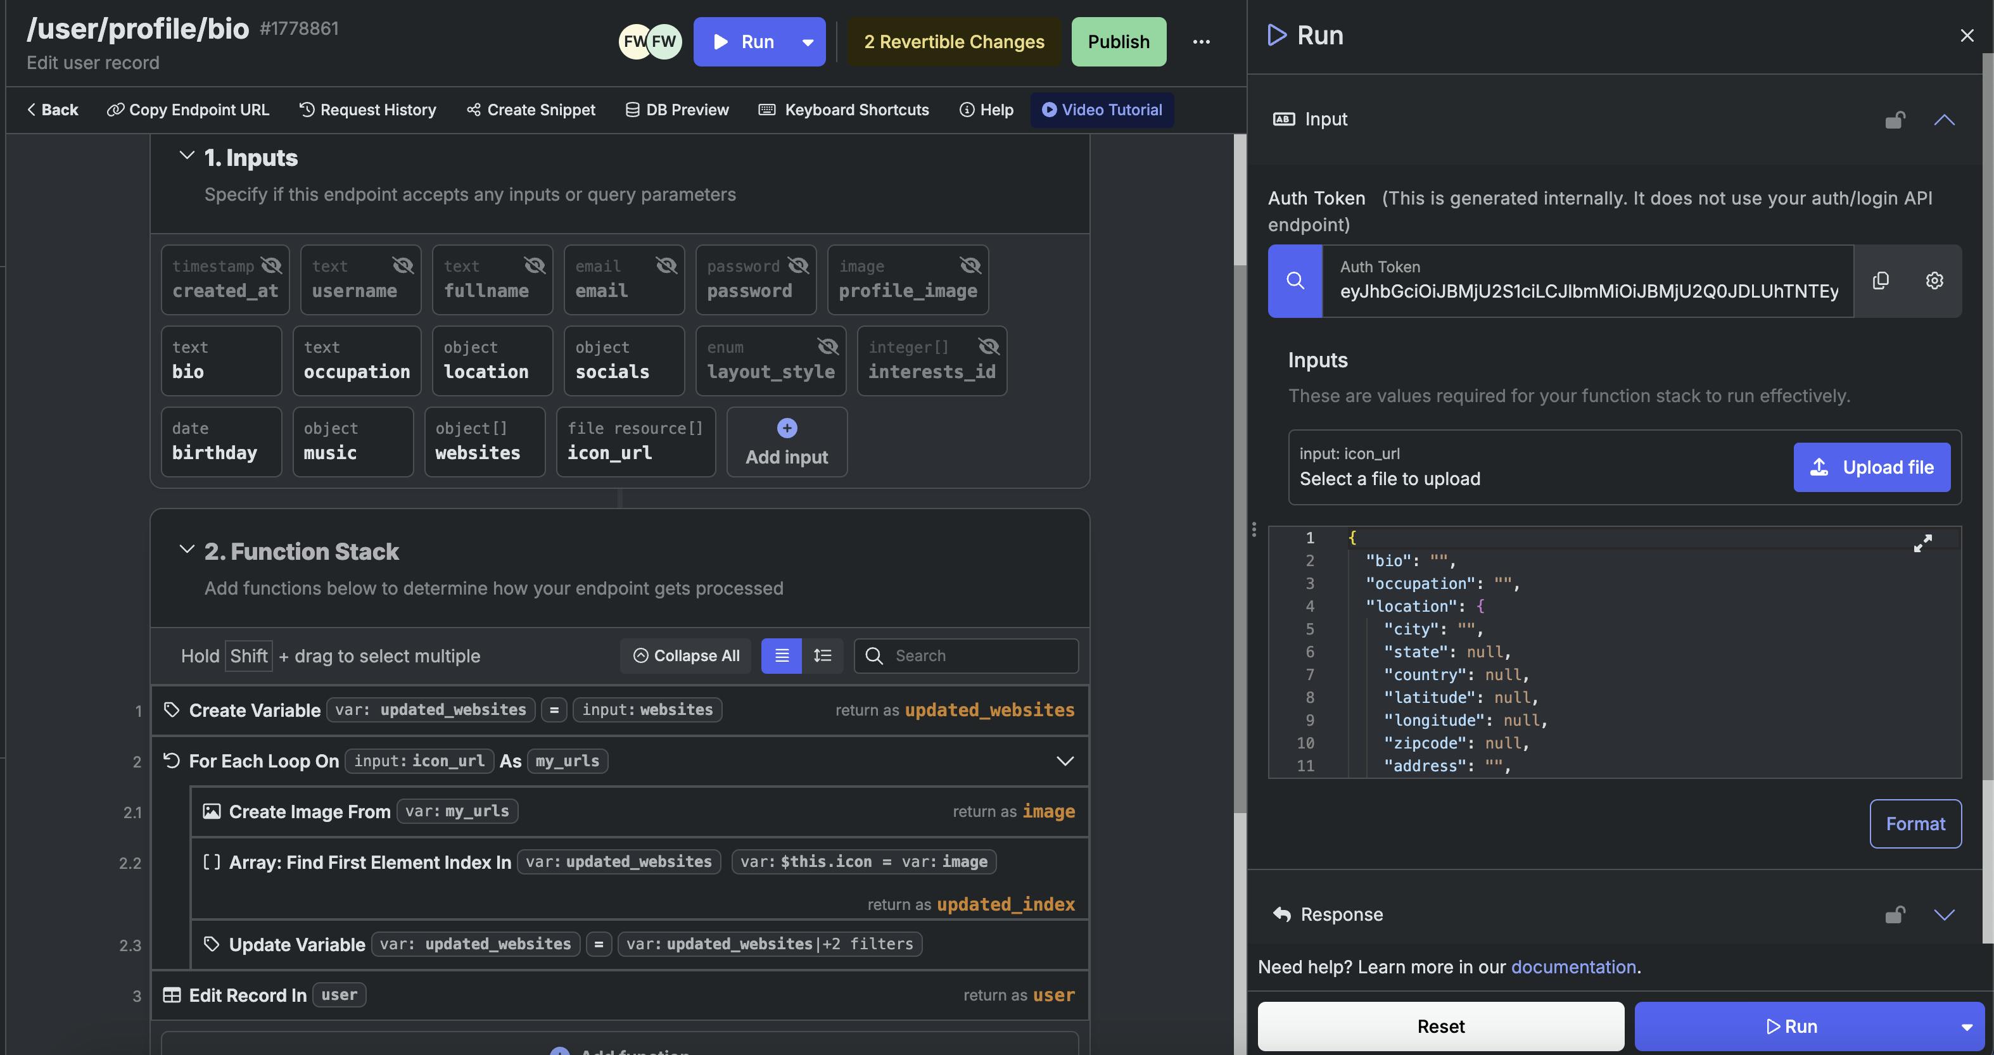
Task: Open the Run button dropdown arrow
Action: (x=808, y=42)
